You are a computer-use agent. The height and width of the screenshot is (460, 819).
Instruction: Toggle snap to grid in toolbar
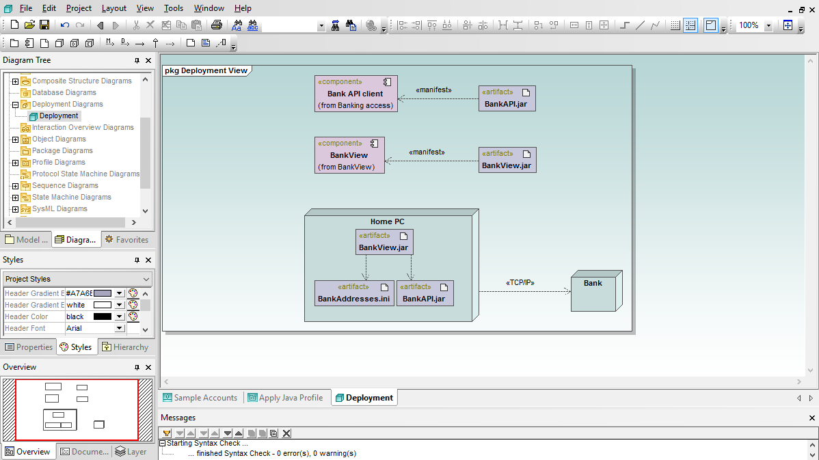pyautogui.click(x=690, y=25)
